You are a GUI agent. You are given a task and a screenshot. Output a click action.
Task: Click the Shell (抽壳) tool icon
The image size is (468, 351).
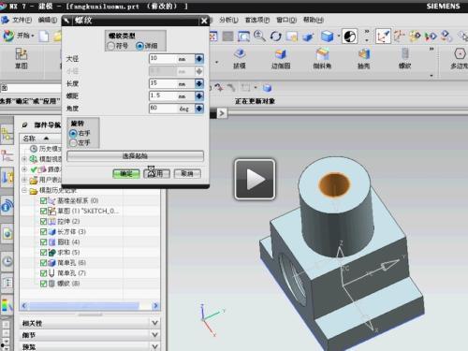[x=363, y=54]
